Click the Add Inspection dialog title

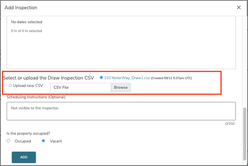[x=21, y=7]
